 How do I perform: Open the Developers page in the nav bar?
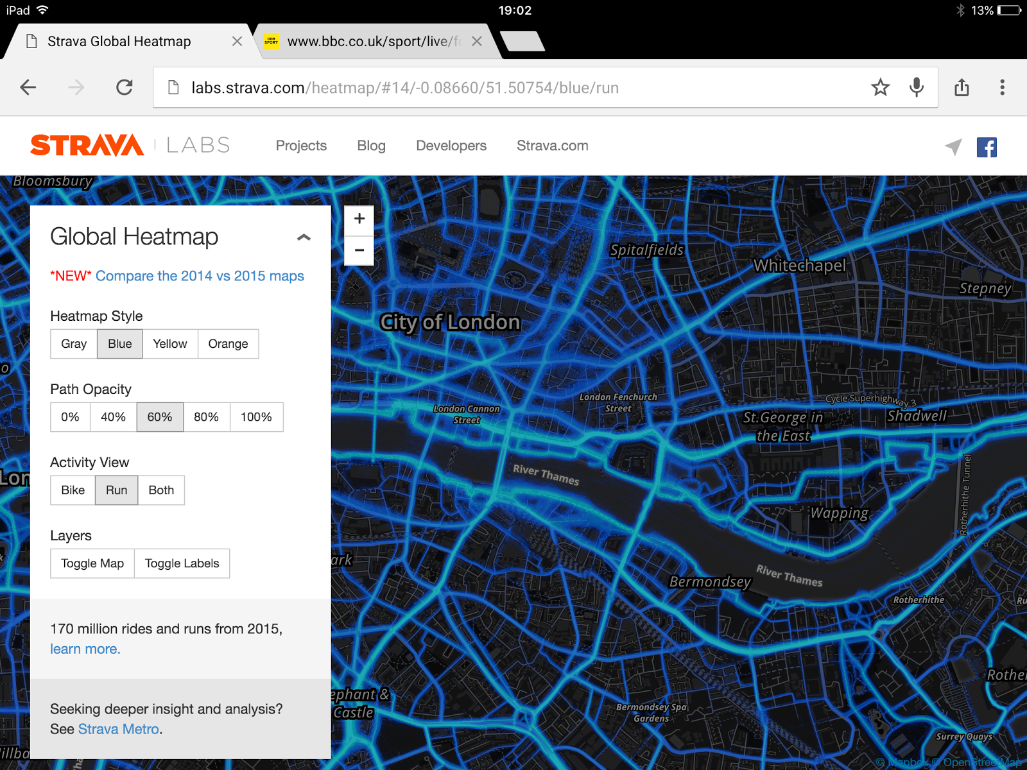[x=451, y=146]
